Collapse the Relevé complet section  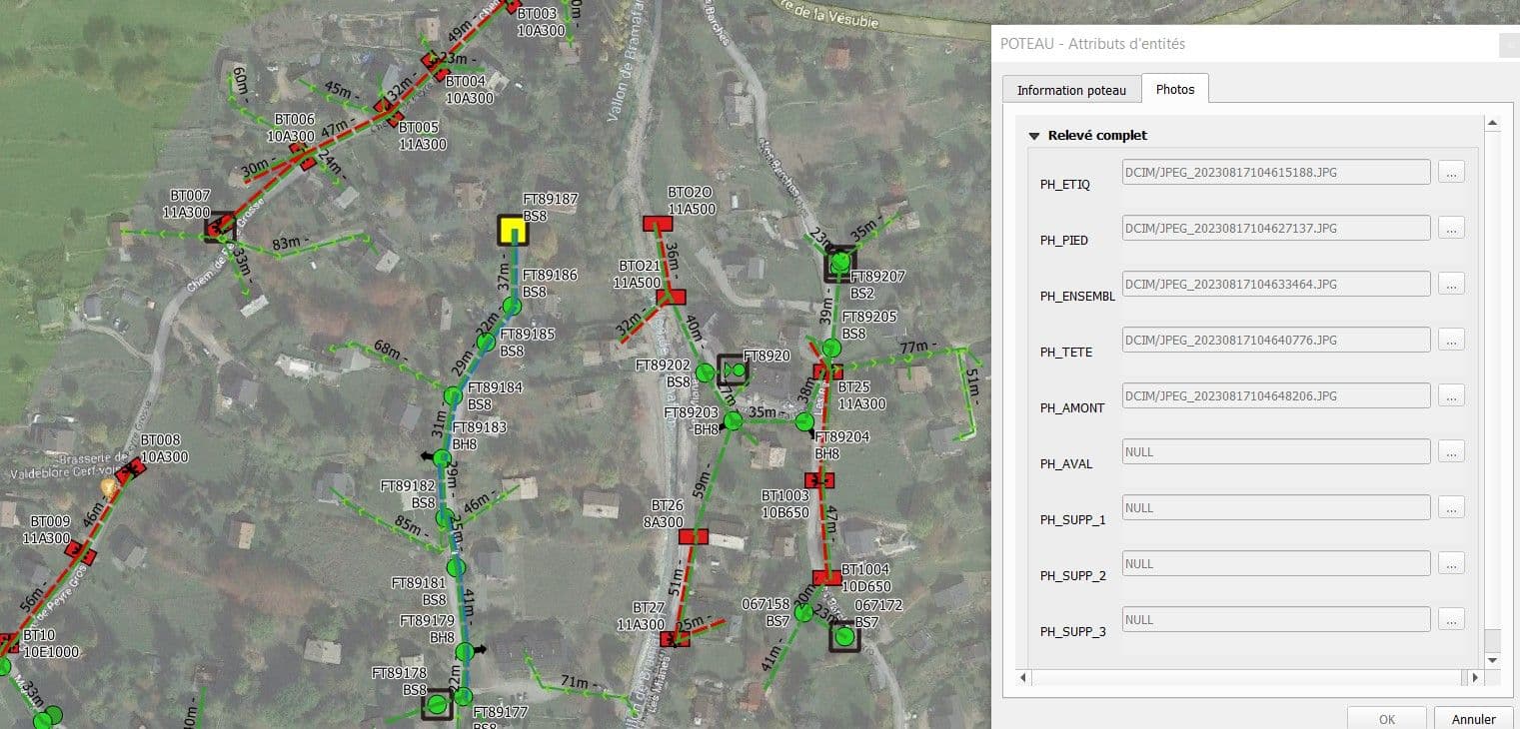(1034, 136)
